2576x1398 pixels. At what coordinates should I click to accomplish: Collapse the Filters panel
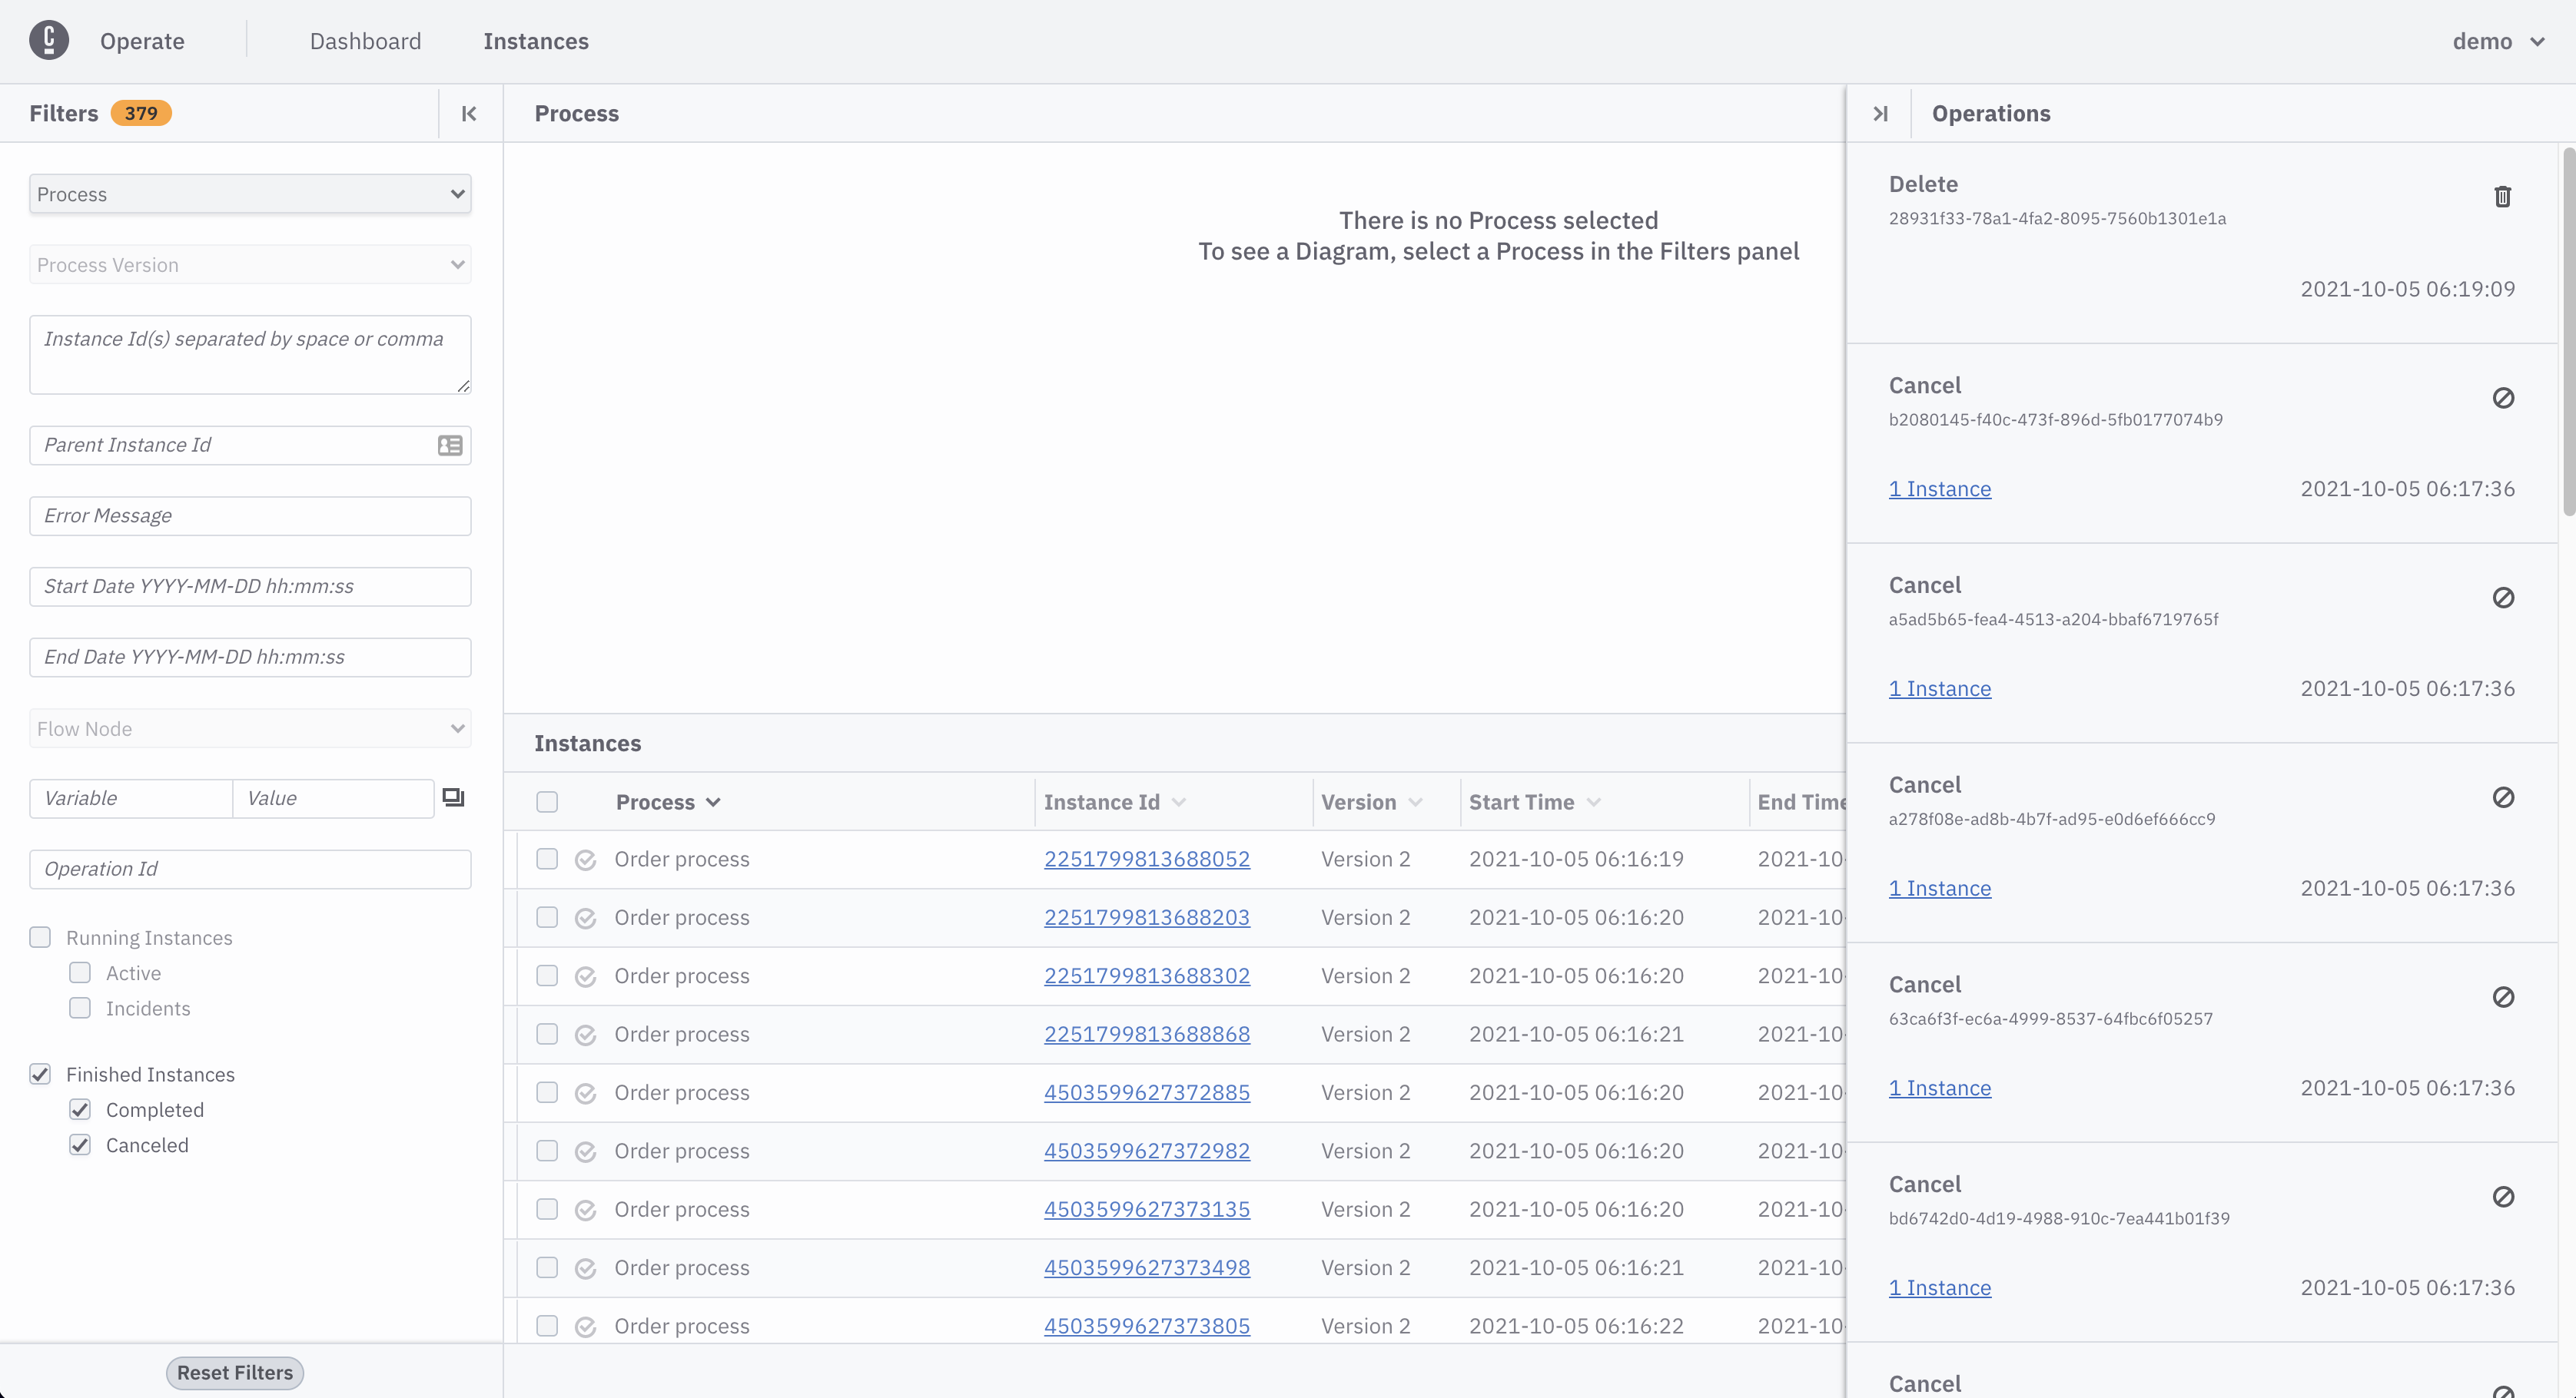point(469,114)
